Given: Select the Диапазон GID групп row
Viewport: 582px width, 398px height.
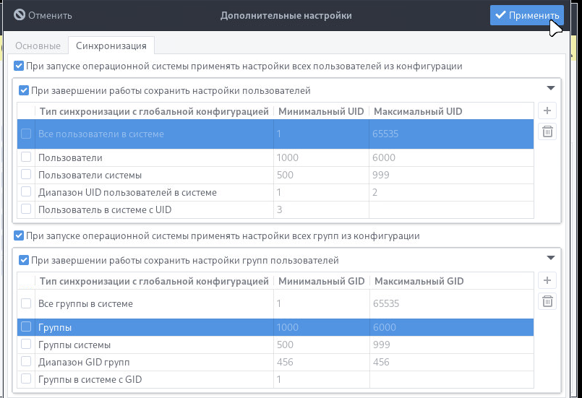Looking at the screenshot, I should (x=275, y=363).
